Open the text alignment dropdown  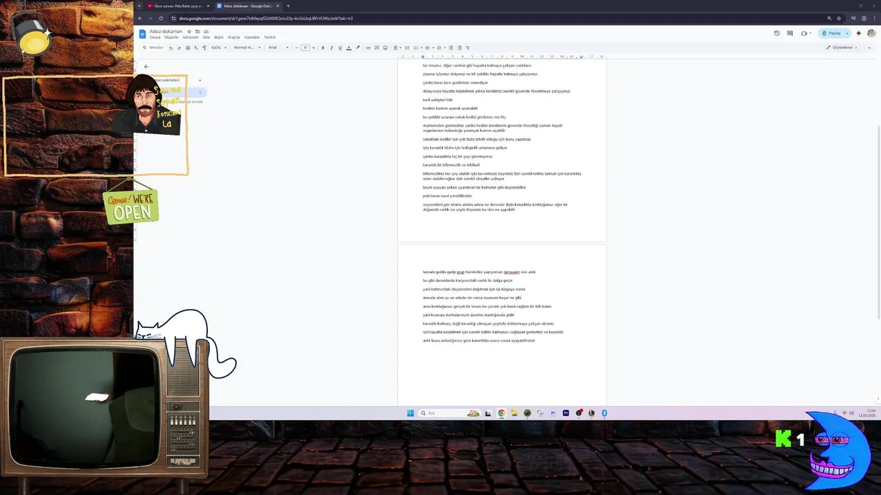[397, 47]
